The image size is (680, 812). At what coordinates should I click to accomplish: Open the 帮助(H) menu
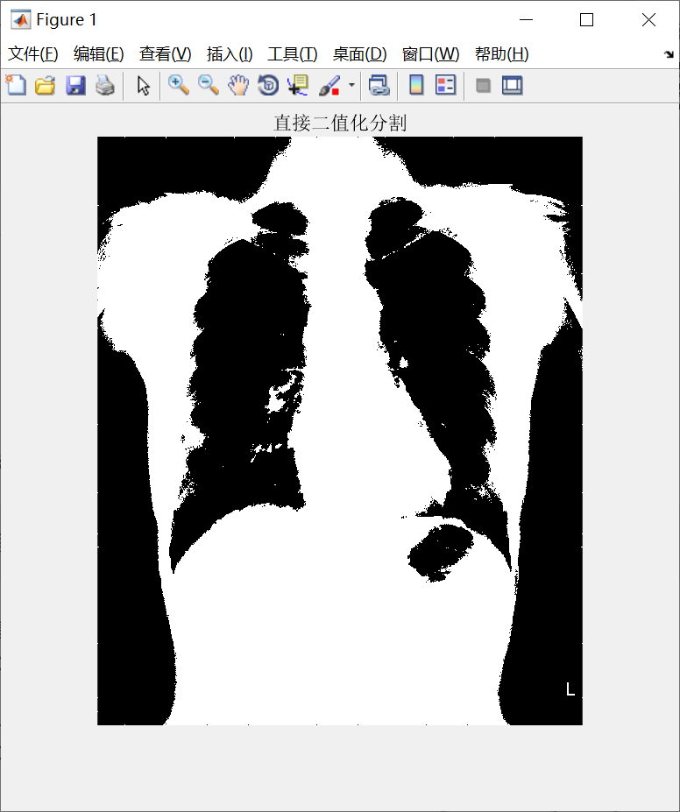click(501, 53)
